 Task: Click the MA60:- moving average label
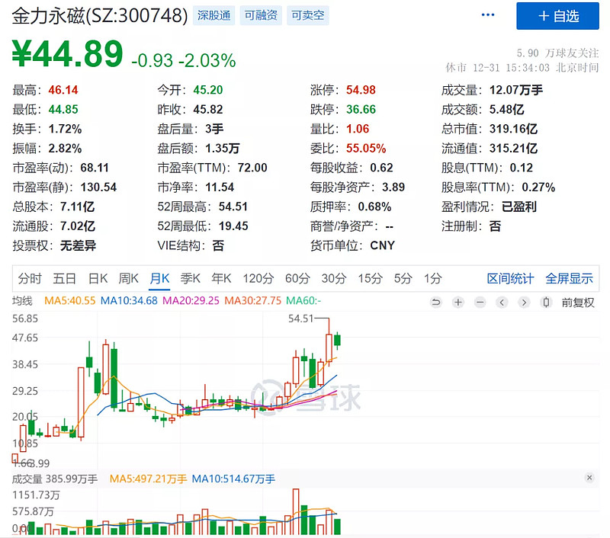point(303,300)
